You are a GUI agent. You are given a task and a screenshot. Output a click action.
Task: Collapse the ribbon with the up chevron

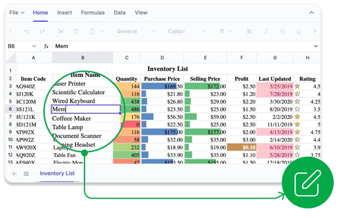[x=311, y=13]
